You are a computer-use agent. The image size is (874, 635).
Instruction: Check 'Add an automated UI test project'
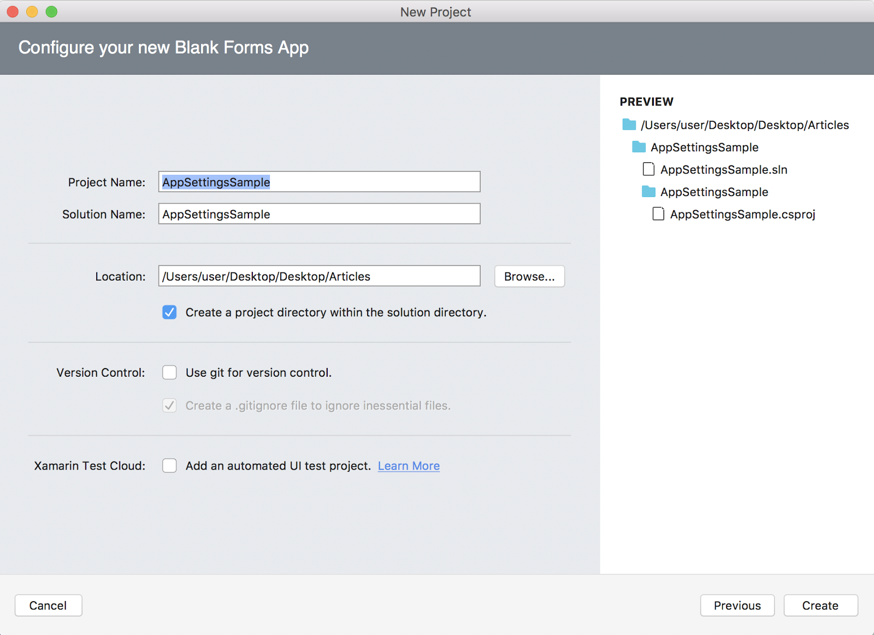click(x=169, y=466)
